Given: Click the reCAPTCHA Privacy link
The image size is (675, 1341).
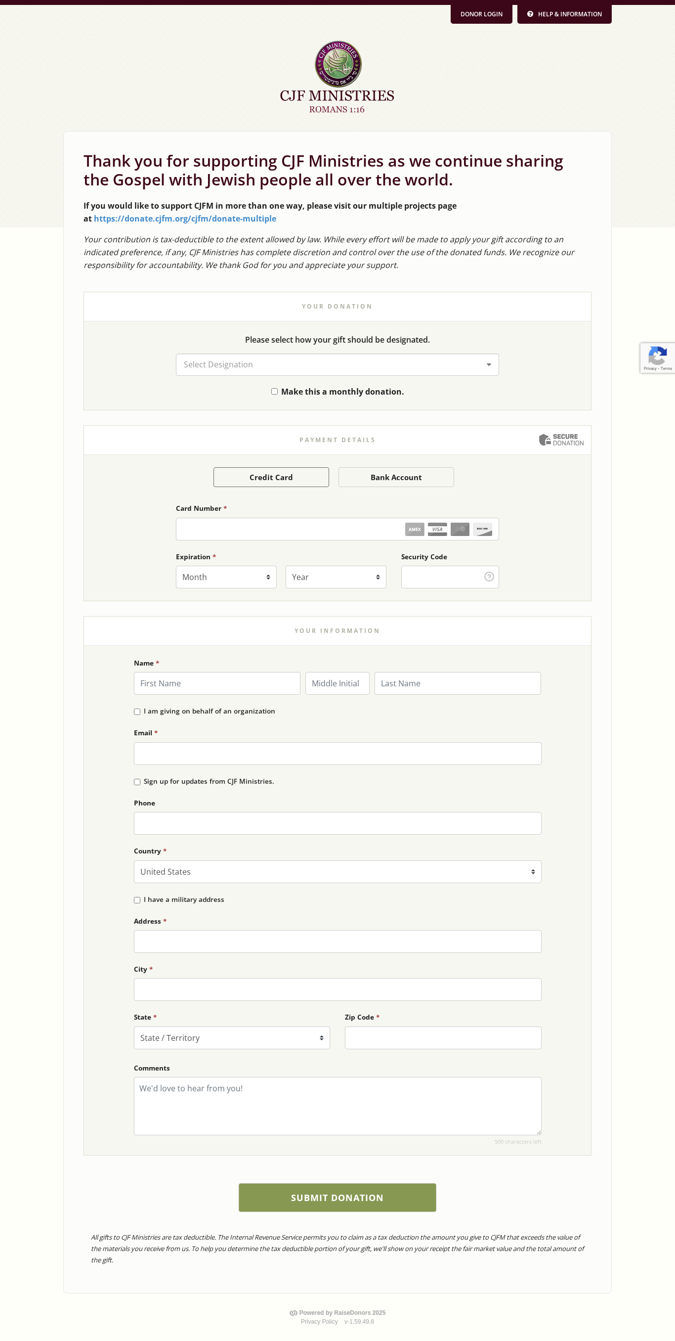Looking at the screenshot, I should 650,368.
